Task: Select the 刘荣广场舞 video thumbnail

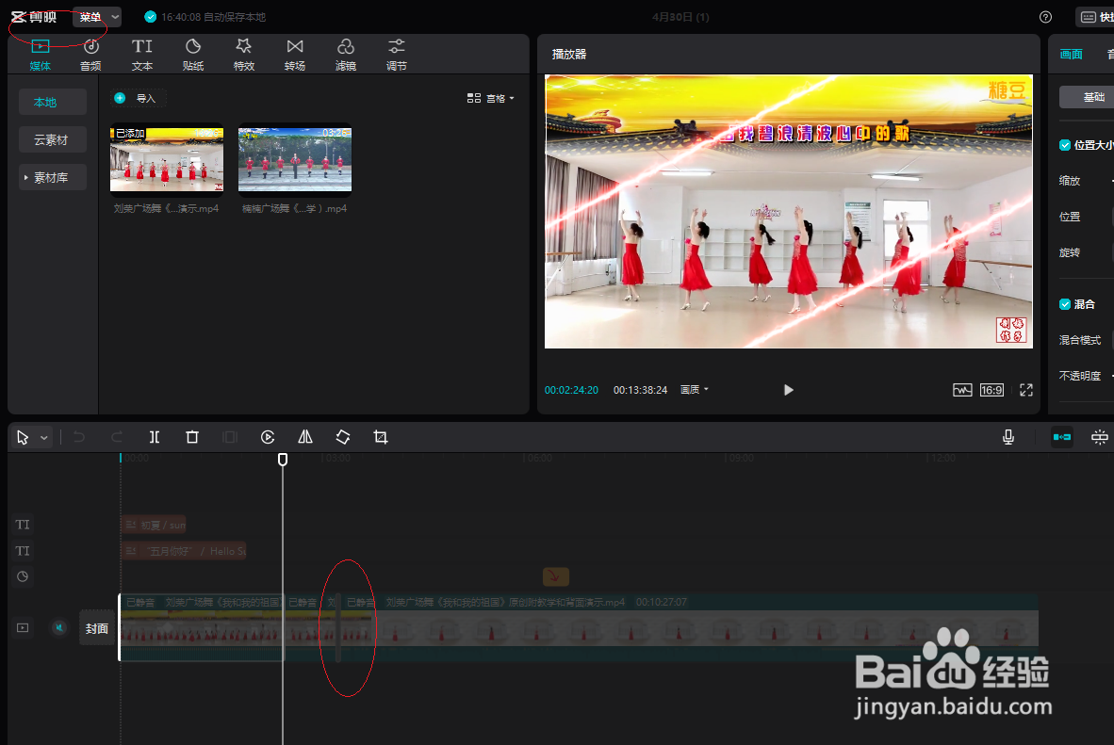Action: pos(167,159)
